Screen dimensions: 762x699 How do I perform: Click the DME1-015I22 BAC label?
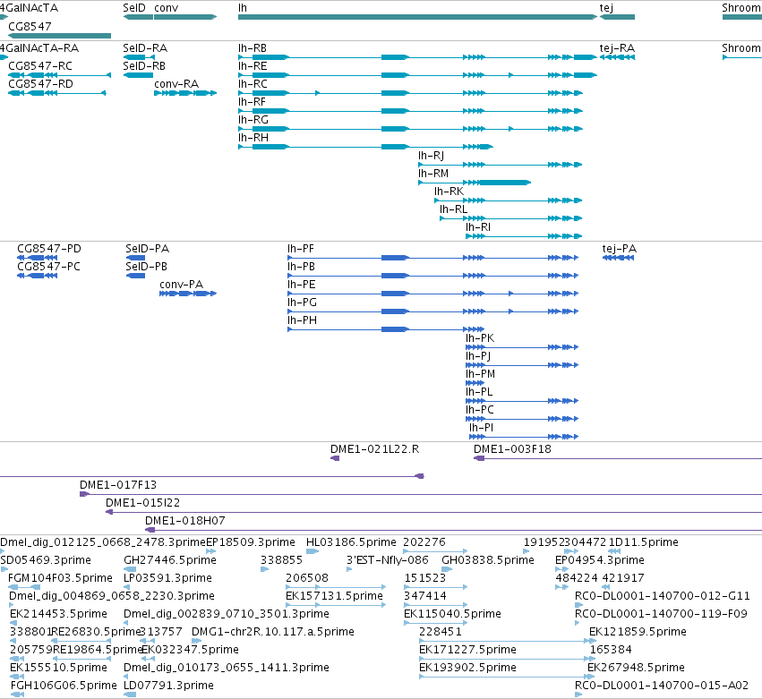(143, 503)
